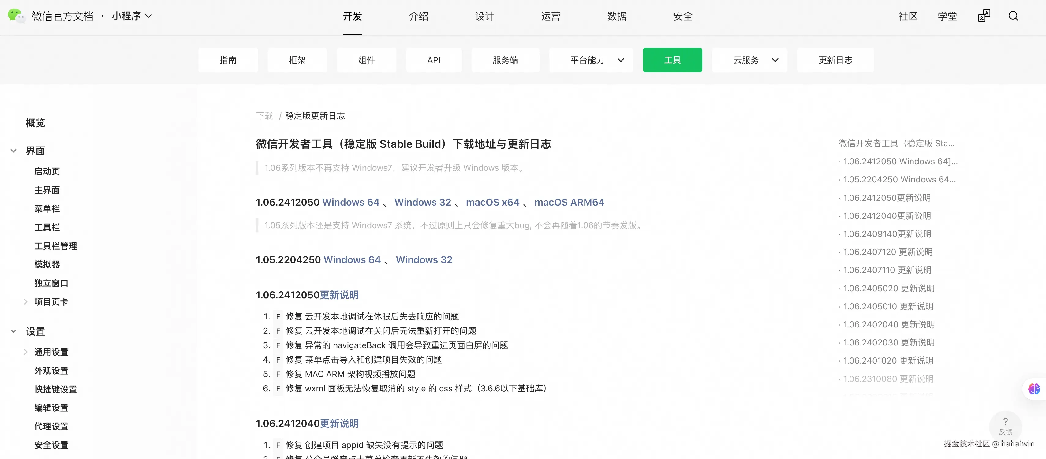1046x459 pixels.
Task: Open the 云服务 dropdown menu
Action: 749,60
